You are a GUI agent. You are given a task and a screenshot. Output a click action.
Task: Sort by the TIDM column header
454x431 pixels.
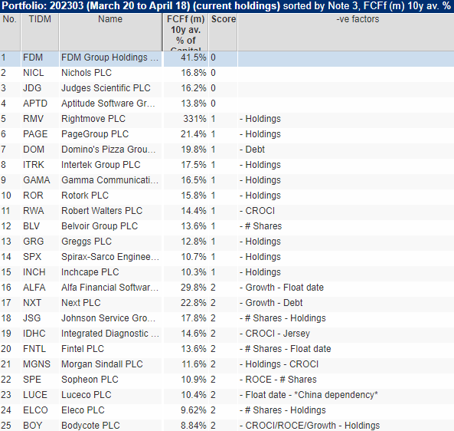[x=40, y=32]
